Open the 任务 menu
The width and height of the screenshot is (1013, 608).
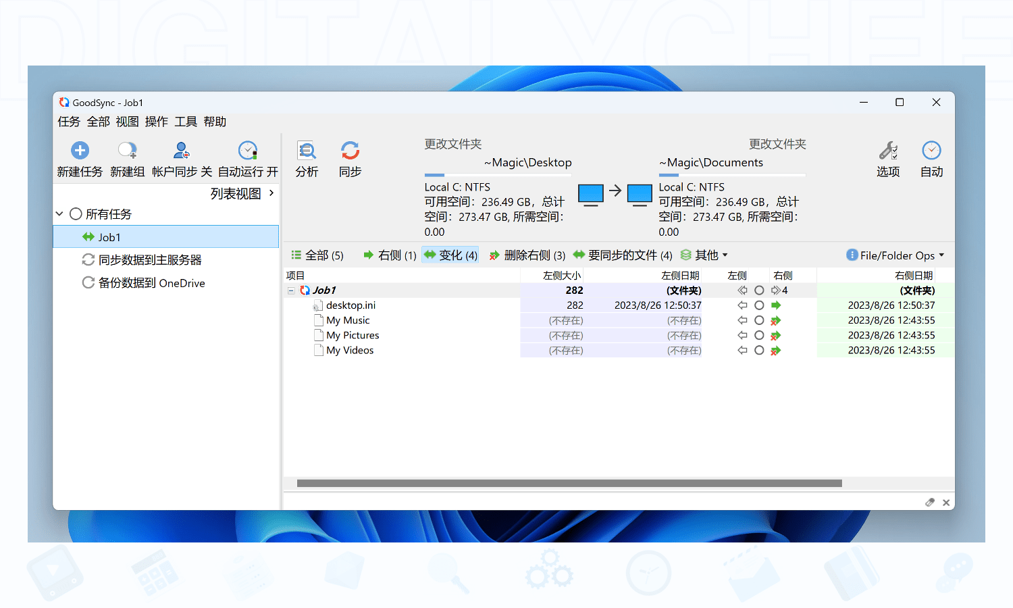[69, 122]
